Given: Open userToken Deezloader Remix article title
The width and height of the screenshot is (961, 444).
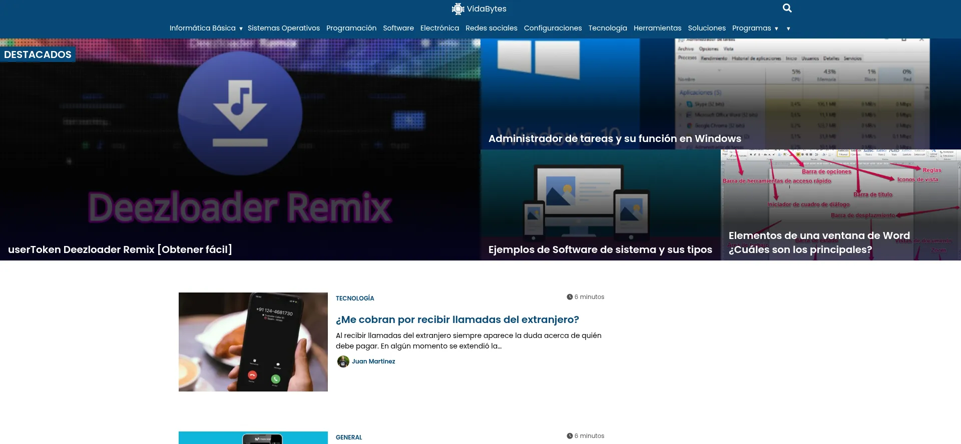Looking at the screenshot, I should coord(120,249).
